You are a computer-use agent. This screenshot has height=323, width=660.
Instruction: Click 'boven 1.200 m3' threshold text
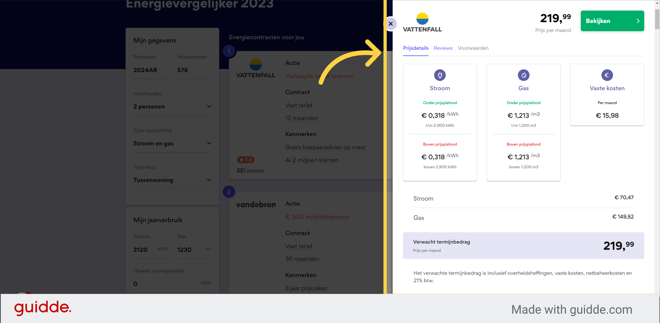click(x=524, y=167)
